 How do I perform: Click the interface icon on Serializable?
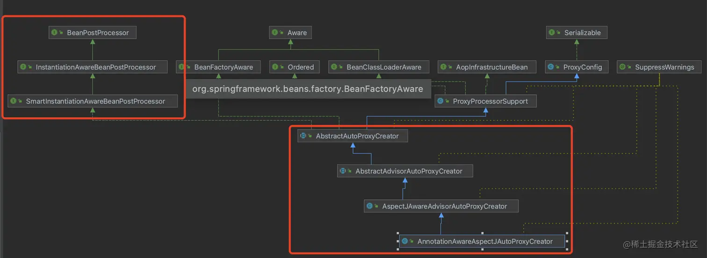552,33
